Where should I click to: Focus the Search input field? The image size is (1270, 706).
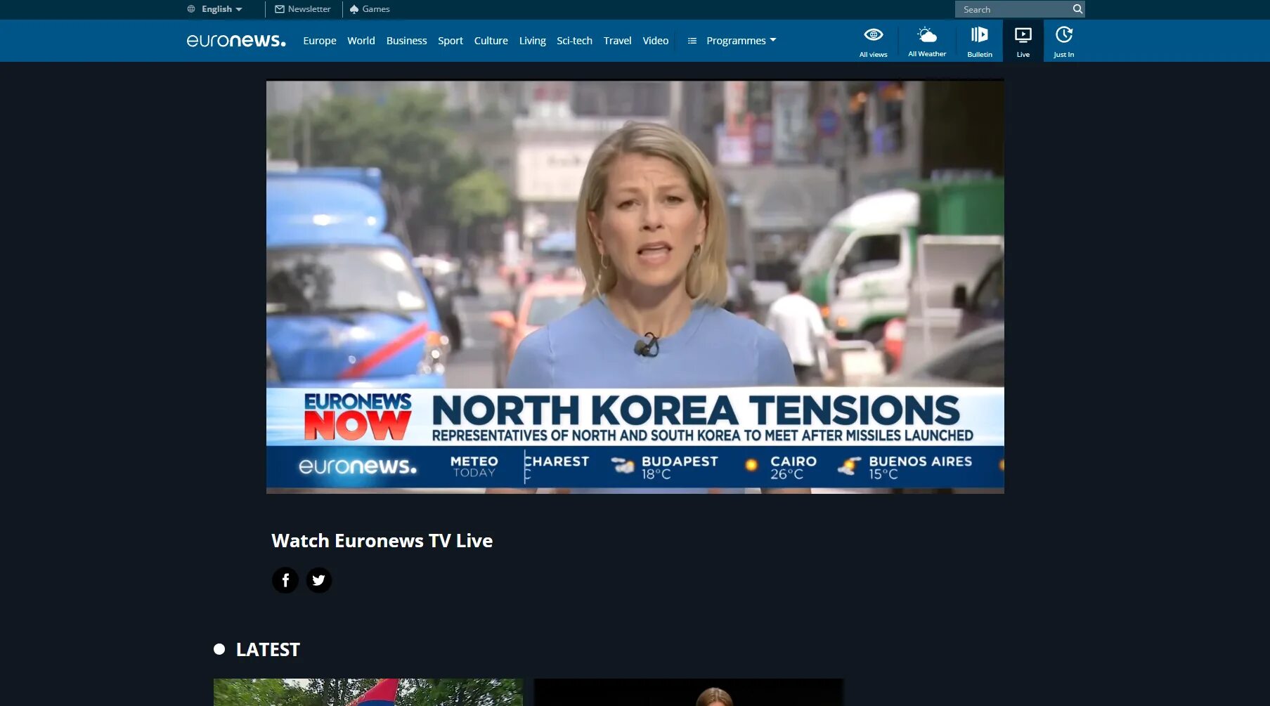pos(1013,9)
